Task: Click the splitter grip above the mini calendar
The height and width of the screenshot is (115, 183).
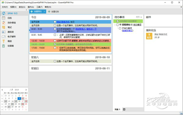Action: pos(14,87)
